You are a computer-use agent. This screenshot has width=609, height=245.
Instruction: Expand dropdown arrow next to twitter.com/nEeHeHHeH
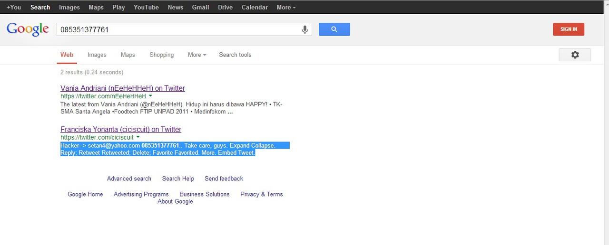tap(150, 96)
